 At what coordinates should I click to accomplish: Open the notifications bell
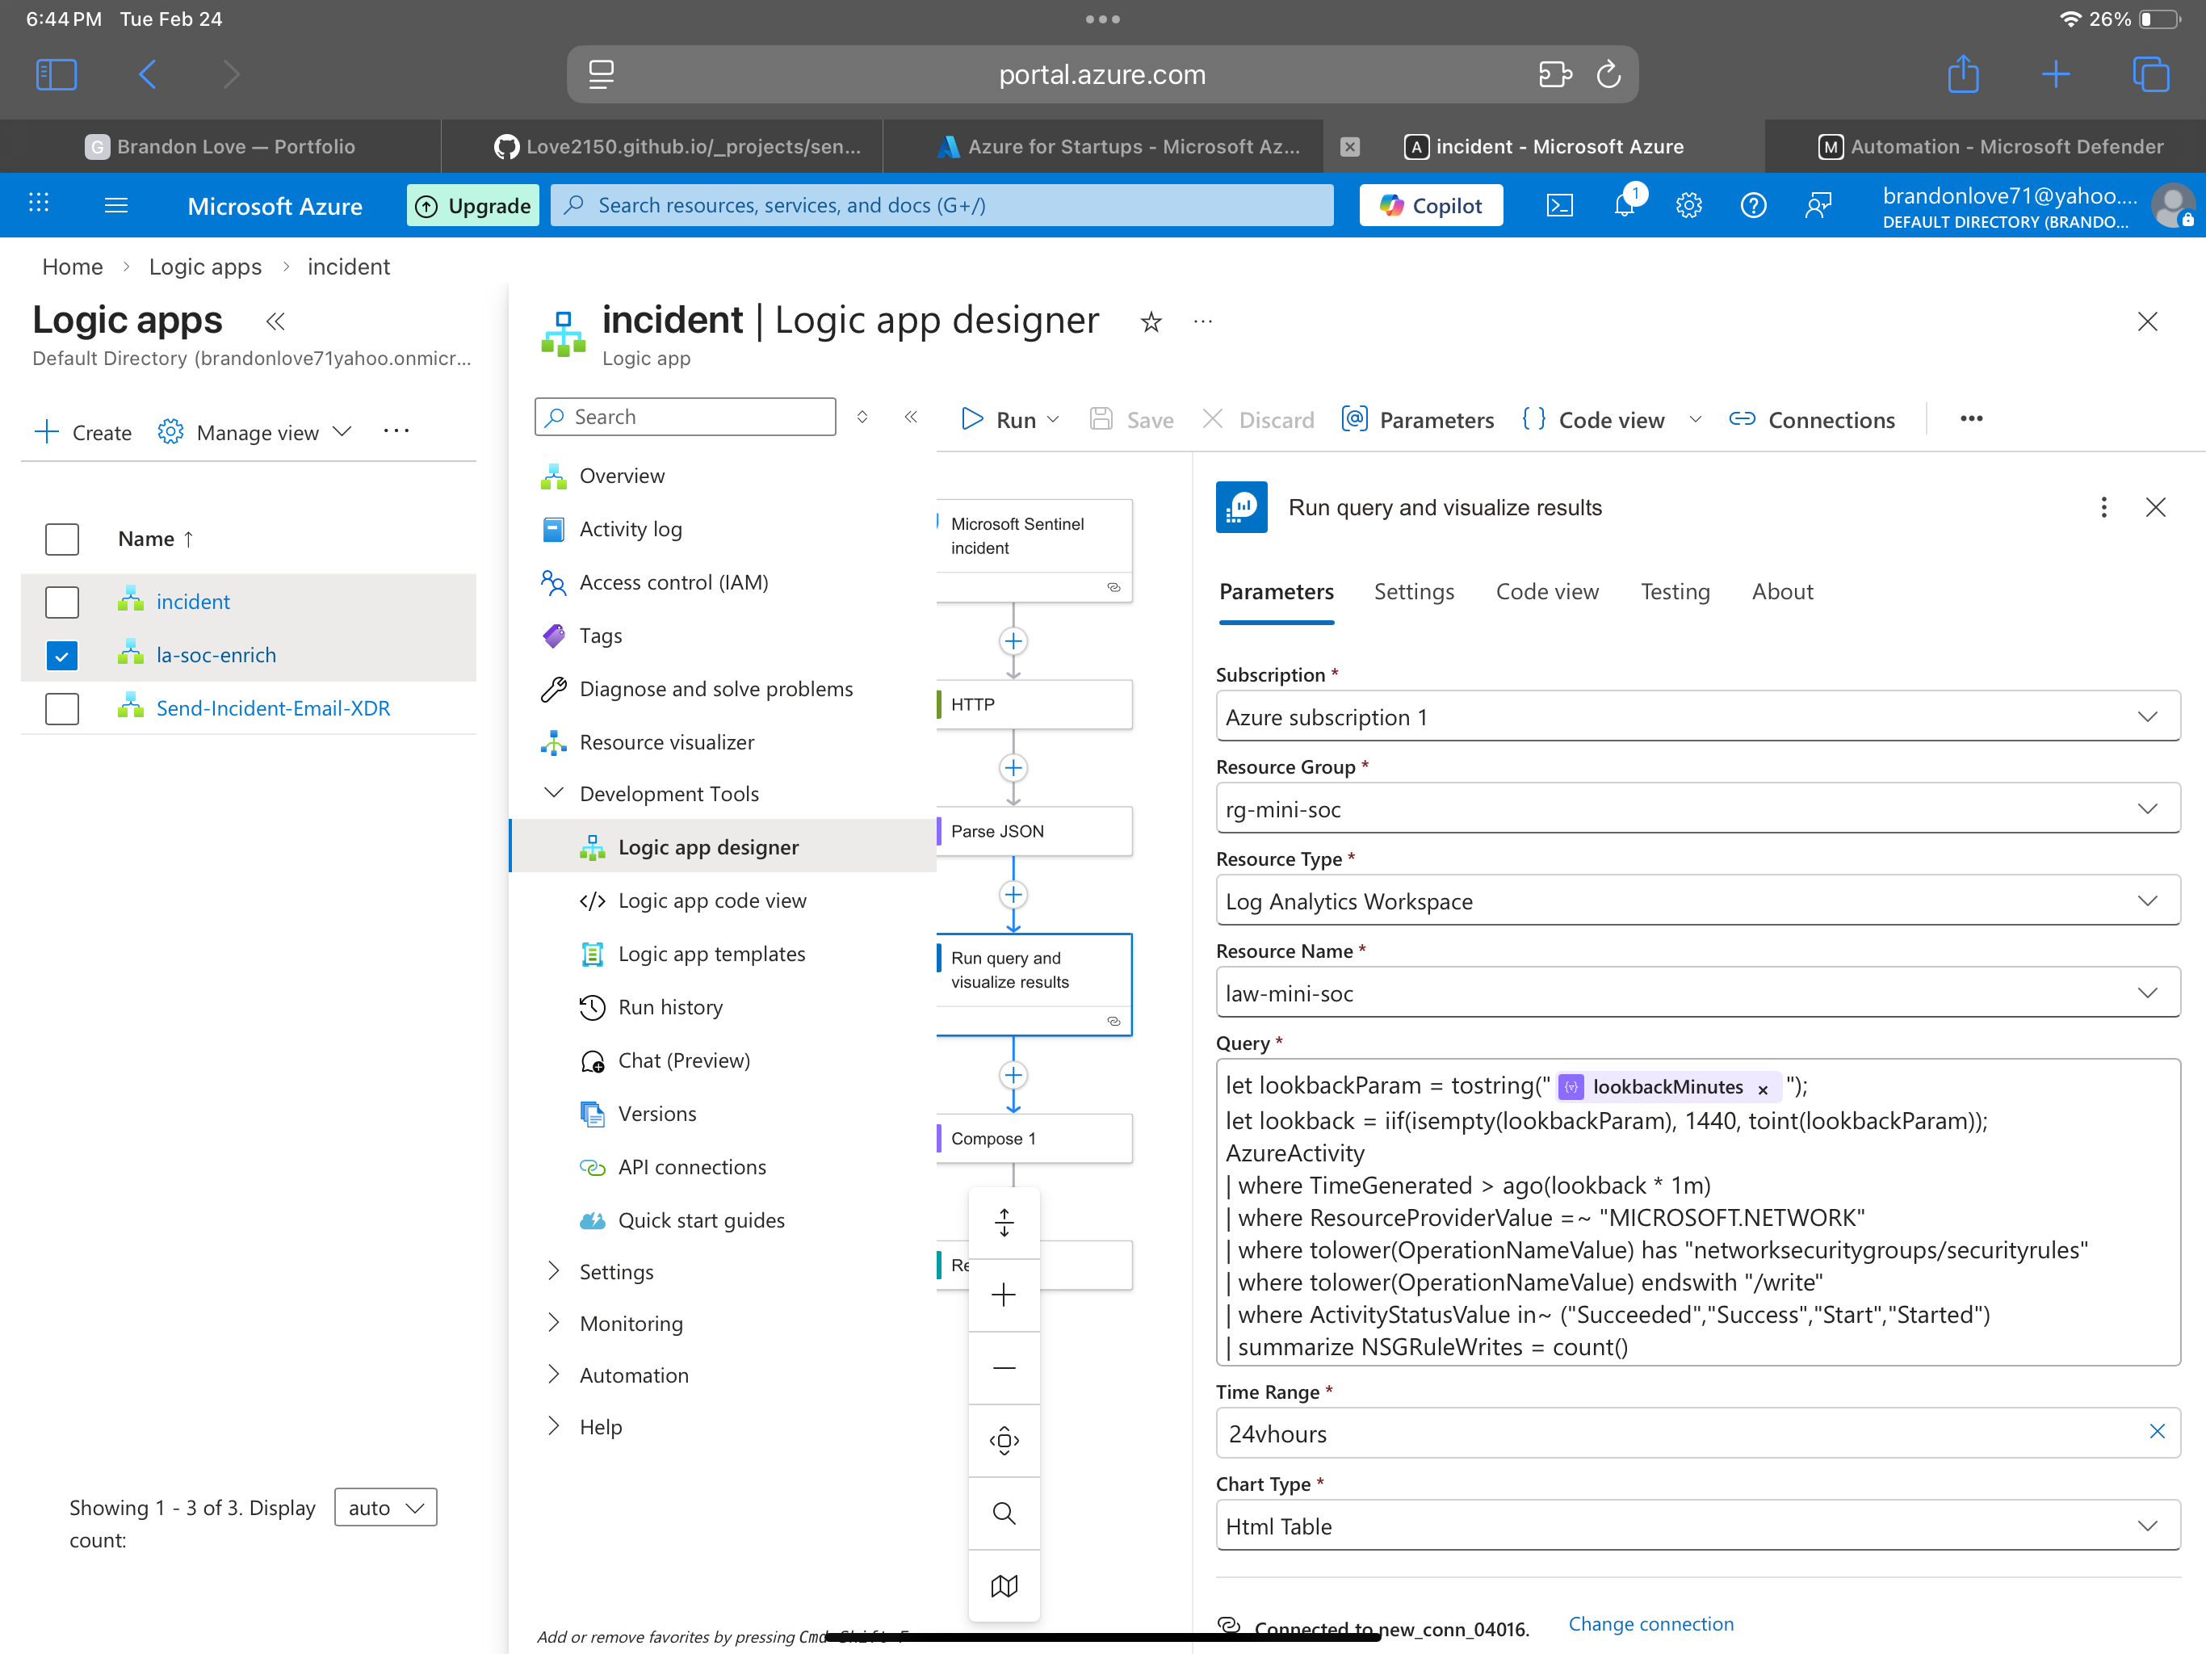1624,205
